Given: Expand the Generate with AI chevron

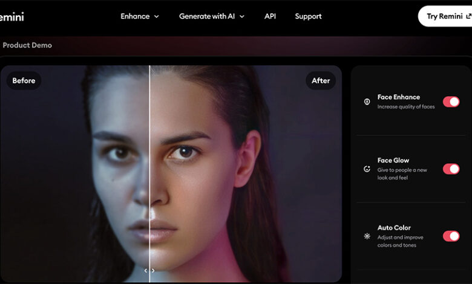Looking at the screenshot, I should 242,16.
